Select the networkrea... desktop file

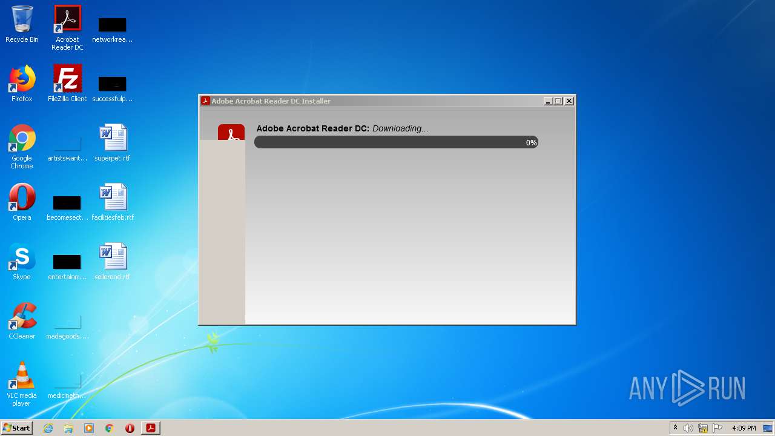coord(112,29)
